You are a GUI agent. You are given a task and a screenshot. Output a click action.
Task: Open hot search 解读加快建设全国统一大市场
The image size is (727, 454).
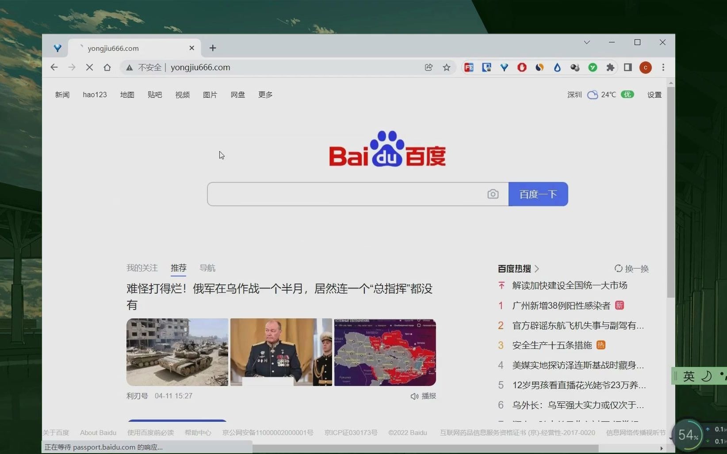click(x=570, y=285)
